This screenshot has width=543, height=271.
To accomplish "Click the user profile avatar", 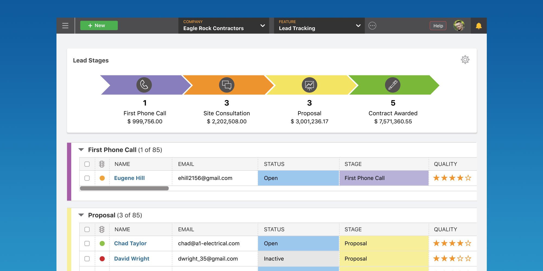I will (459, 26).
